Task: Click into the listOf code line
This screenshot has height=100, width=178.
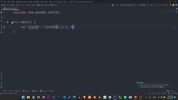Action: [x=47, y=27]
